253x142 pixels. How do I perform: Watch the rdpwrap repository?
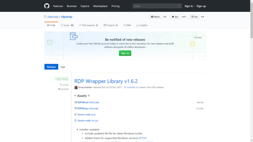155,17
